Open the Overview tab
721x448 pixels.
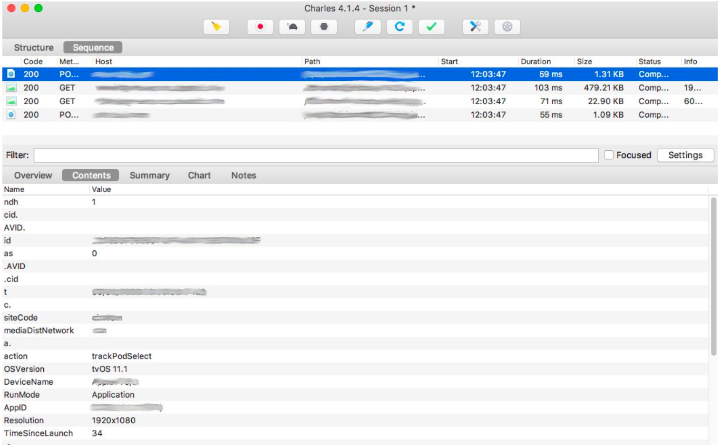click(34, 175)
